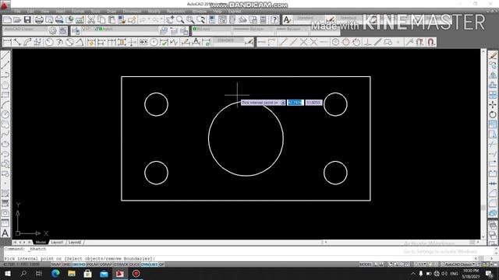This screenshot has height=280, width=499.
Task: Open the Format menu
Action: (x=78, y=11)
